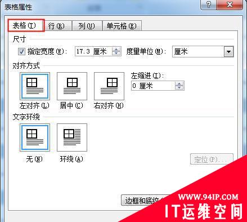Decrease the left indent spinner down
Viewport: 247px width, 222px height.
pos(179,88)
